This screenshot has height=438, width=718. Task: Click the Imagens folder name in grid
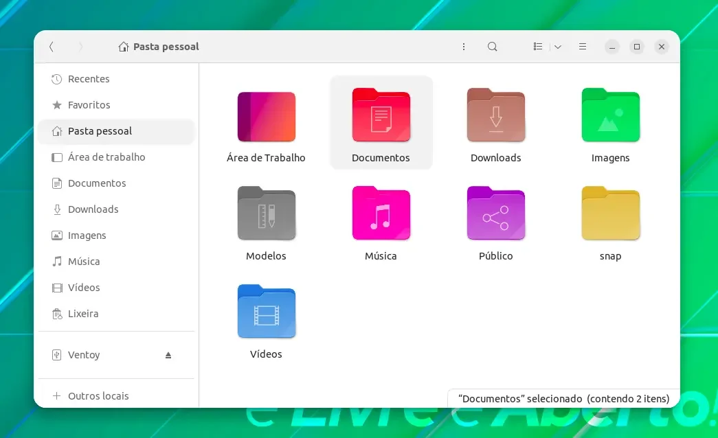610,159
